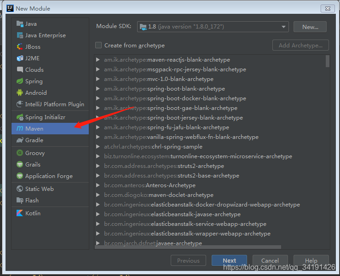Image resolution: width=340 pixels, height=276 pixels.
Task: Click the Maven m icon
Action: pos(20,128)
